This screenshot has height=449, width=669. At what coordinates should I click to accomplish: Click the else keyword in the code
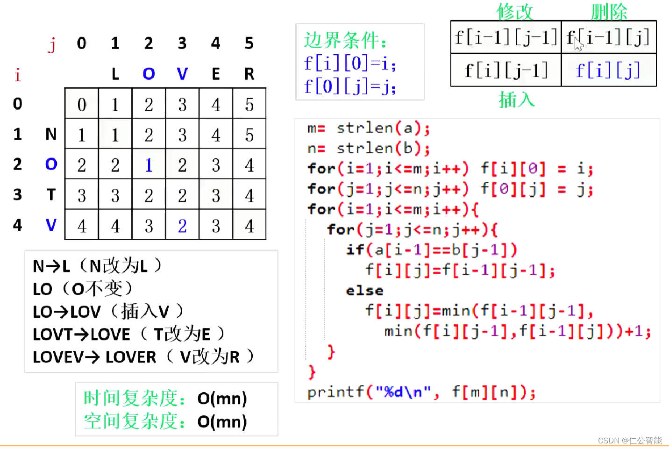point(364,291)
